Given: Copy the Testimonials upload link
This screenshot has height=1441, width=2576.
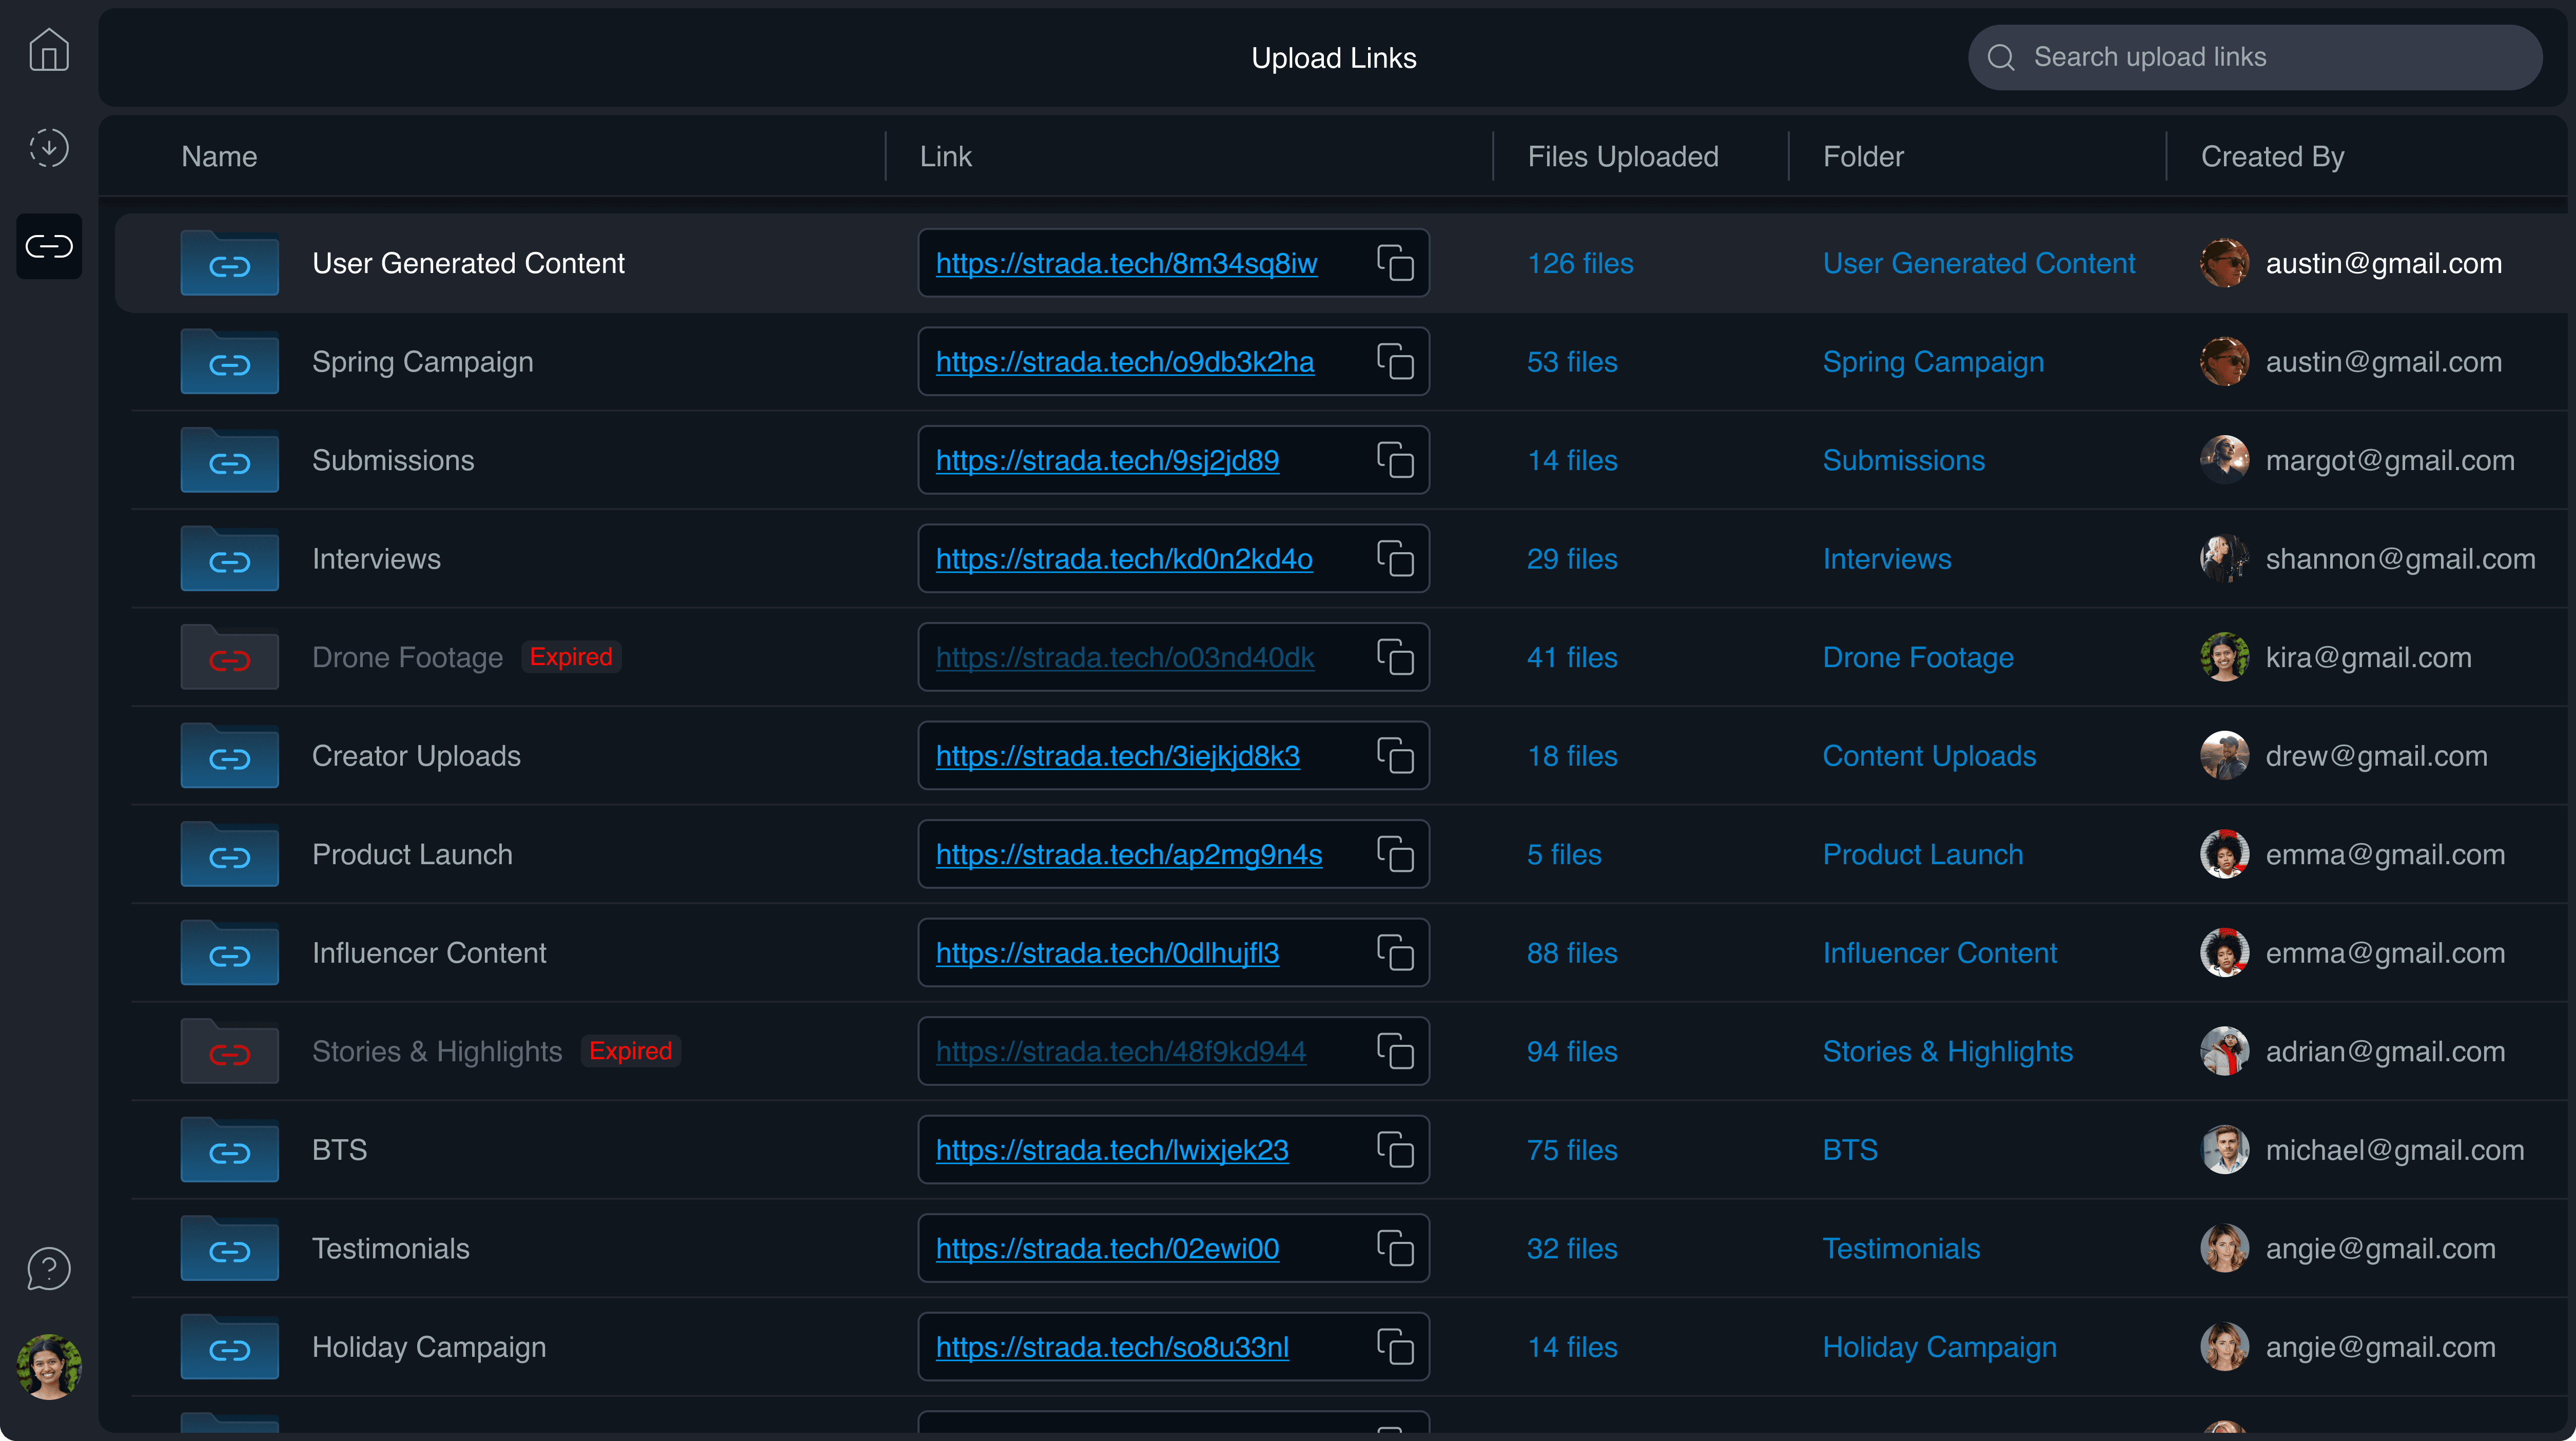Looking at the screenshot, I should 1395,1248.
